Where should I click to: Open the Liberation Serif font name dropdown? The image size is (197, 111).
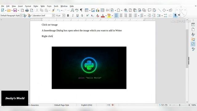(x=53, y=15)
